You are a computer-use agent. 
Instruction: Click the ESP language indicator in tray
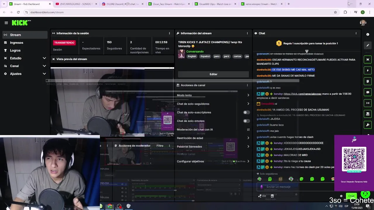point(347,206)
